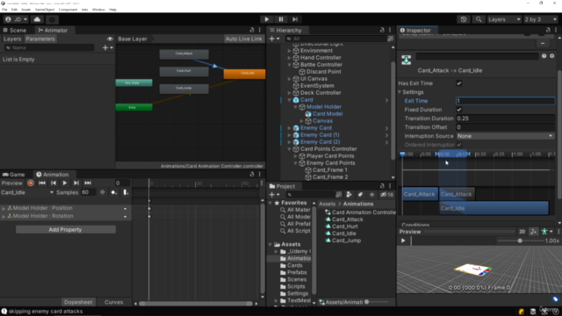Switch to the Animation tab
Image resolution: width=562 pixels, height=316 pixels.
tap(53, 175)
